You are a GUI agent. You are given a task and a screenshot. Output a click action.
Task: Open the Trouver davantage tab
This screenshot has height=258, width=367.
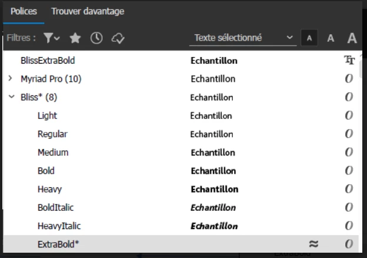click(x=88, y=11)
